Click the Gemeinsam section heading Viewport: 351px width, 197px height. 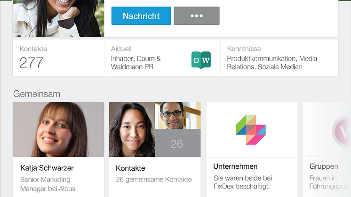click(x=37, y=94)
